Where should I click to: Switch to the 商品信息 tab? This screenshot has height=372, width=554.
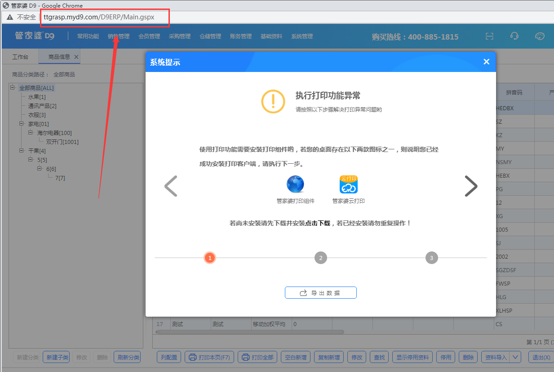point(59,57)
